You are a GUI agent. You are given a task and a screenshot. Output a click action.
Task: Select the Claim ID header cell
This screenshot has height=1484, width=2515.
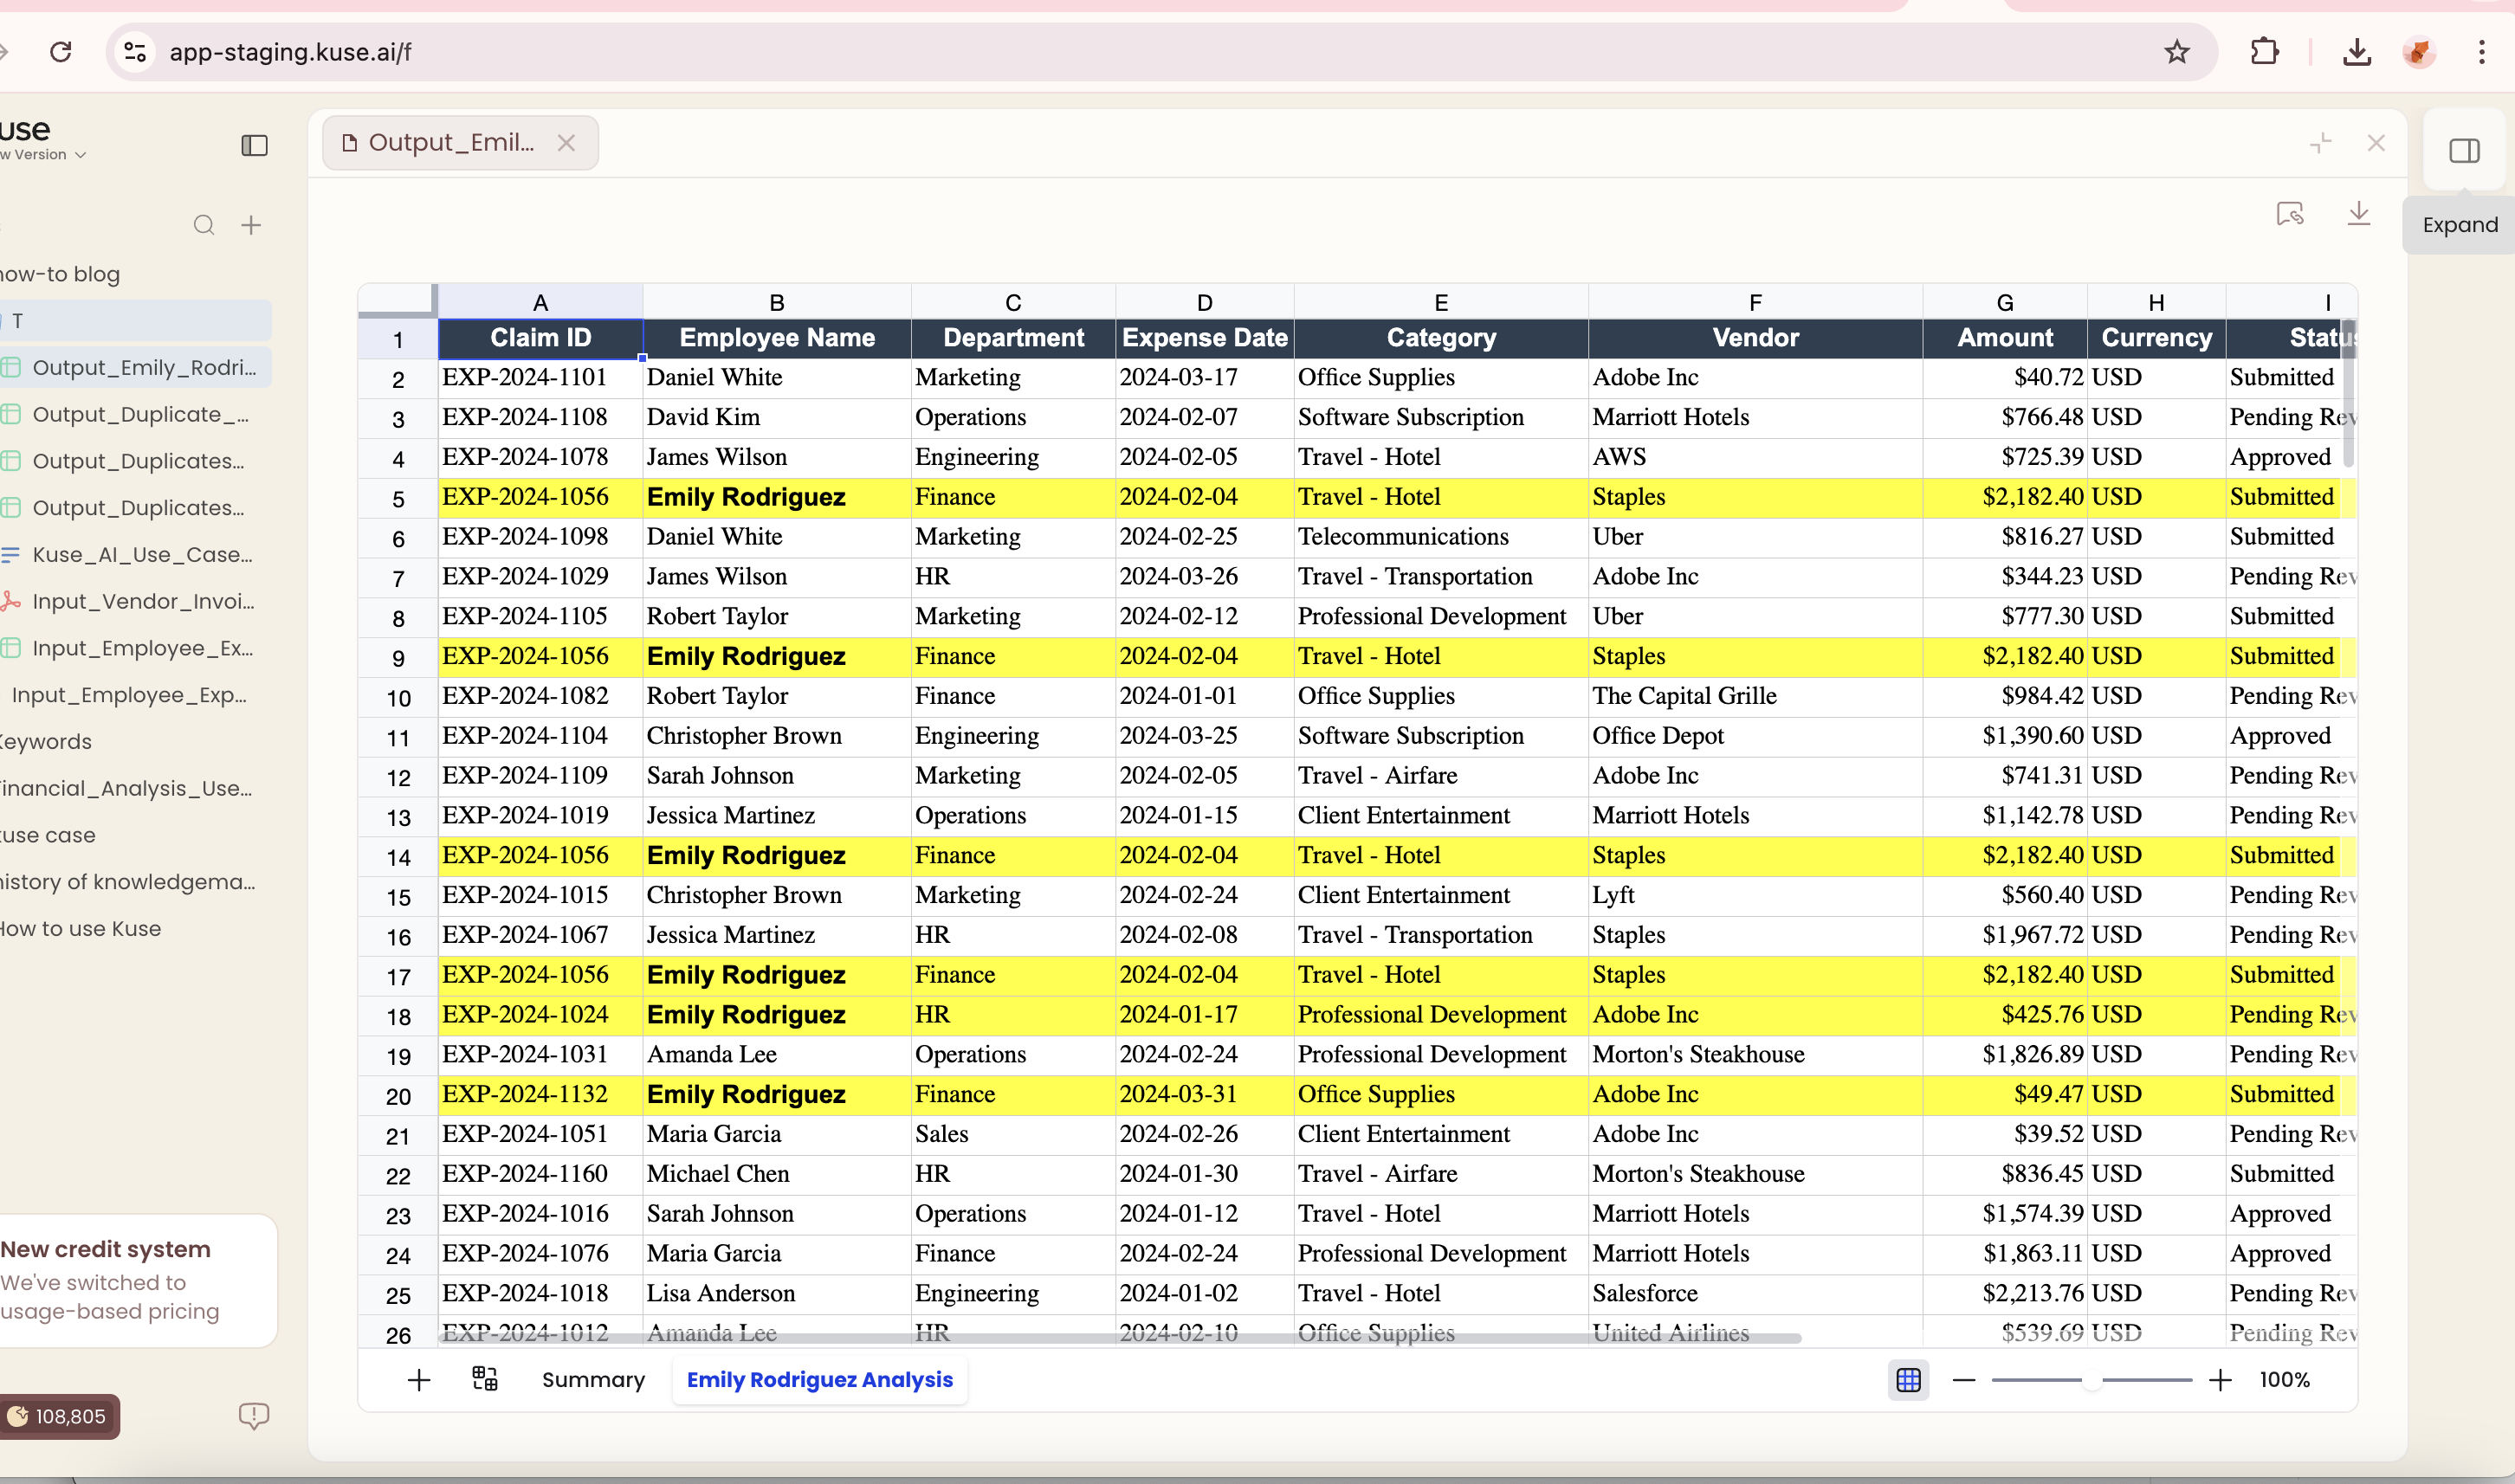540,338
